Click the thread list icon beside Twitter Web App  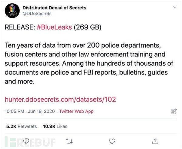(x=174, y=111)
